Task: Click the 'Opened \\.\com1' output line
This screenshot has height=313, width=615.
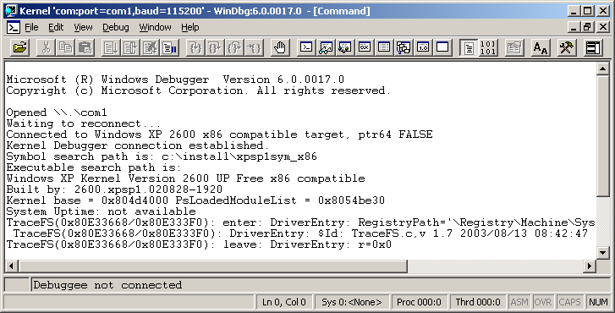Action: 57,113
